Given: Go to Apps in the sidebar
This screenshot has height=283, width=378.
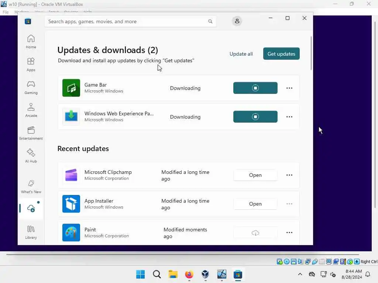Looking at the screenshot, I should [x=31, y=64].
